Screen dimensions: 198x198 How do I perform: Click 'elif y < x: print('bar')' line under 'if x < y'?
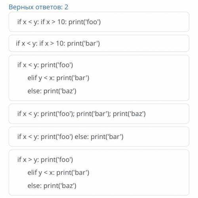pos(58,78)
